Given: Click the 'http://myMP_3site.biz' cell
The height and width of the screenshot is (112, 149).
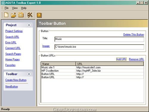Looking at the screenshot, I should 110,71.
